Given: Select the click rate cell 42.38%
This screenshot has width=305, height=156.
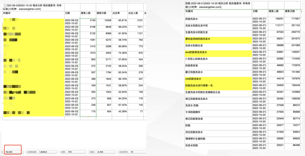Looking at the screenshot, I should pyautogui.click(x=120, y=113).
